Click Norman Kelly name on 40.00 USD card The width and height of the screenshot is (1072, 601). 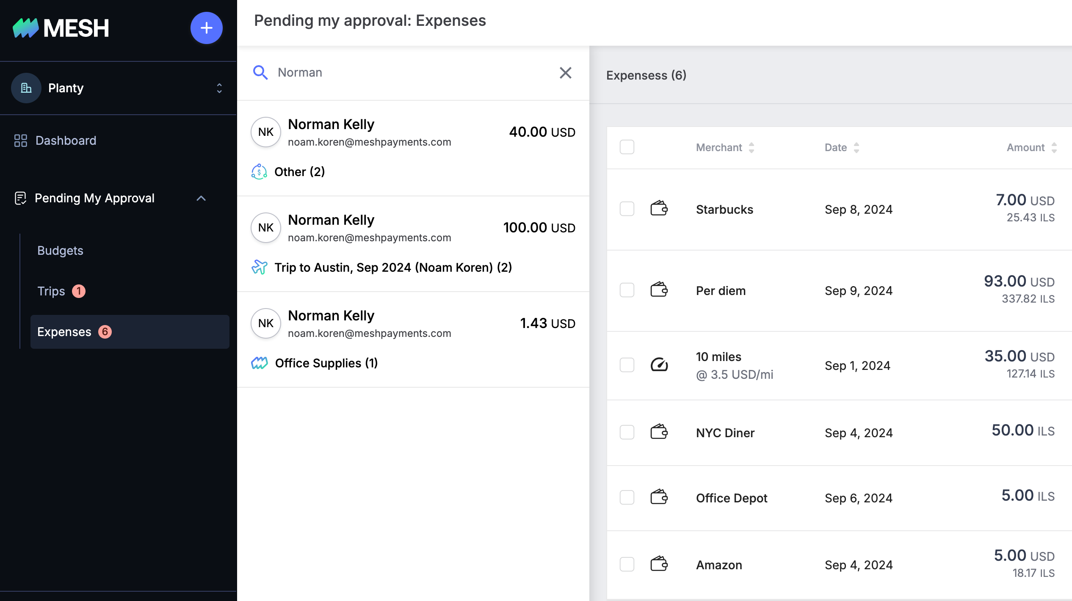[331, 124]
